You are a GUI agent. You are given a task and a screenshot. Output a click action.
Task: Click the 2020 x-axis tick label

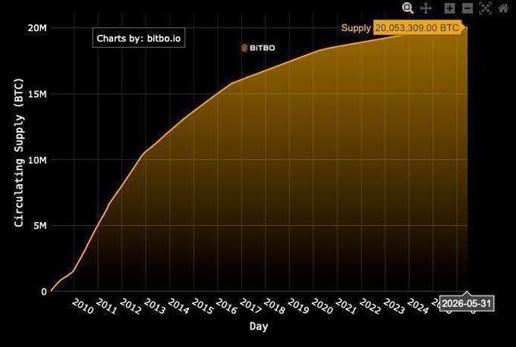(x=322, y=306)
